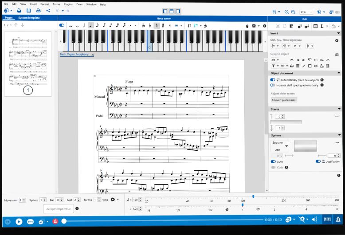Click the paste clipboard icon
Screen dimensions: 345x235
tap(291, 26)
